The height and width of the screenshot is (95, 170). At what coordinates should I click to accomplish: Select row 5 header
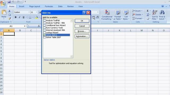pos(1,47)
